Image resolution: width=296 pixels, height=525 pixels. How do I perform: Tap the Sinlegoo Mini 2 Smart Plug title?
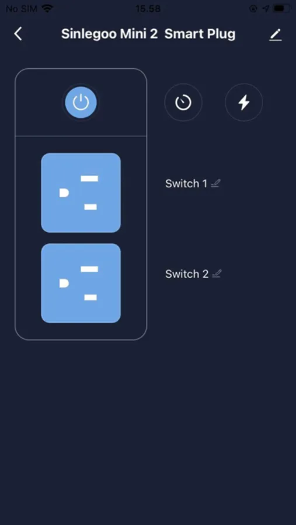[x=148, y=34]
